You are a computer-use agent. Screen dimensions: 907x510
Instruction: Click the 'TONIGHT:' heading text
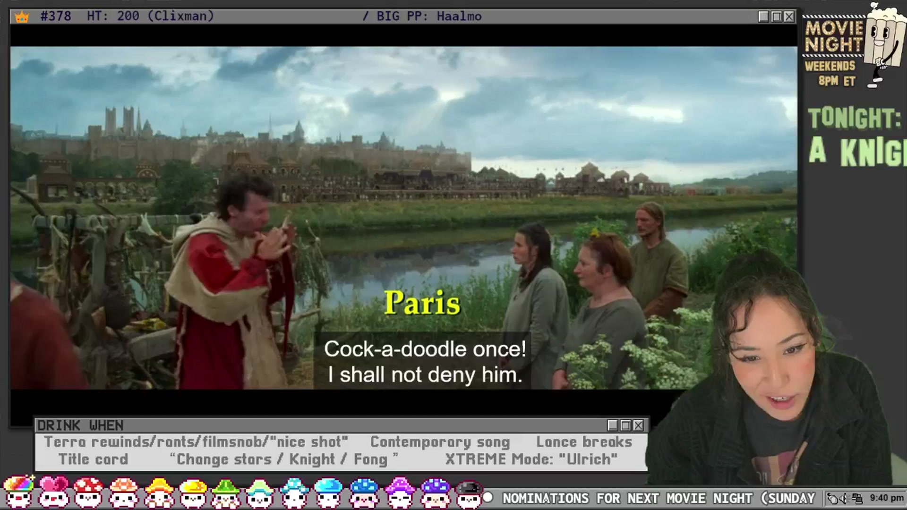pos(854,119)
